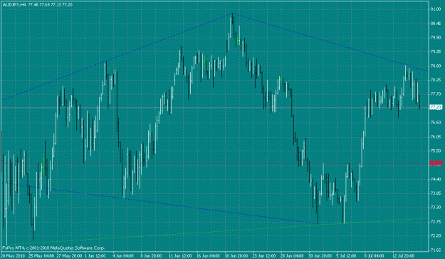Click the 12 Jul 20:00 time label
Image resolution: width=445 pixels, height=259 pixels.
404,255
